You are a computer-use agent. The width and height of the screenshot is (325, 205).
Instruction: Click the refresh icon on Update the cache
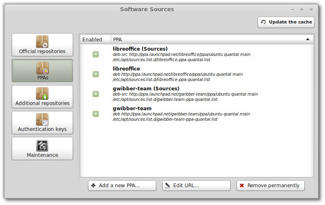(263, 22)
